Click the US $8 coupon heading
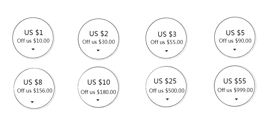272x123 pixels. click(x=33, y=82)
